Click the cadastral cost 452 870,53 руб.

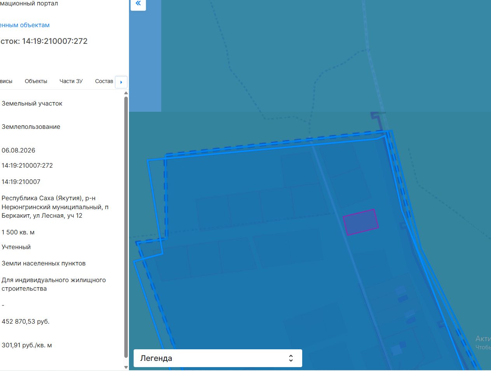click(x=26, y=321)
